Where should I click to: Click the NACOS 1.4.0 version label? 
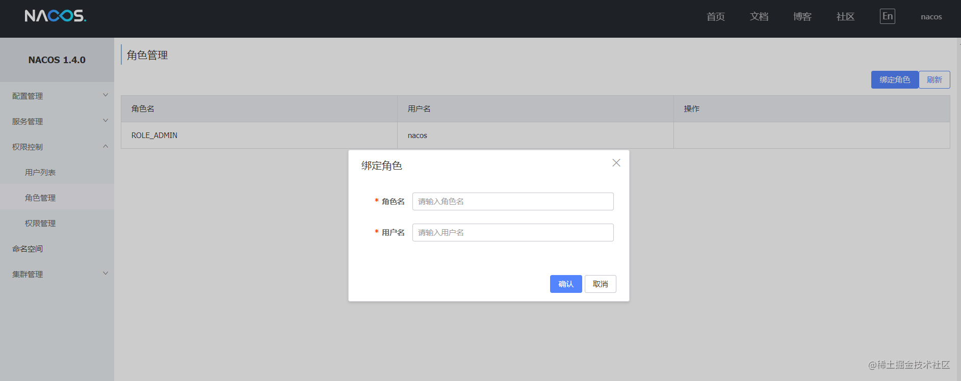pyautogui.click(x=57, y=60)
